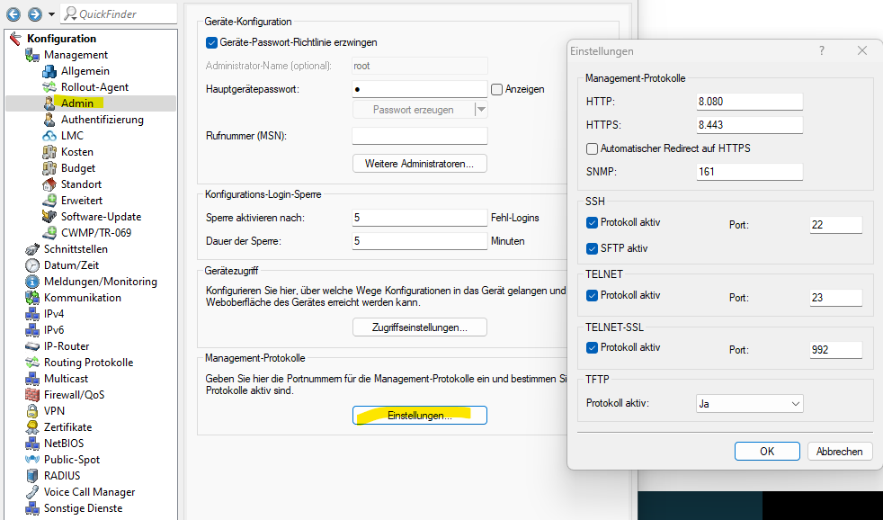Click the Schnittstellen icon

(32, 249)
